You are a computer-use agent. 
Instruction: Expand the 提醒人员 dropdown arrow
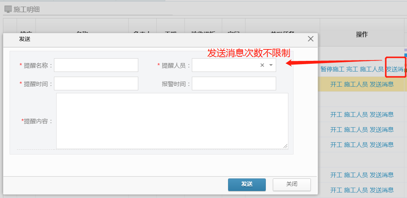[271, 65]
